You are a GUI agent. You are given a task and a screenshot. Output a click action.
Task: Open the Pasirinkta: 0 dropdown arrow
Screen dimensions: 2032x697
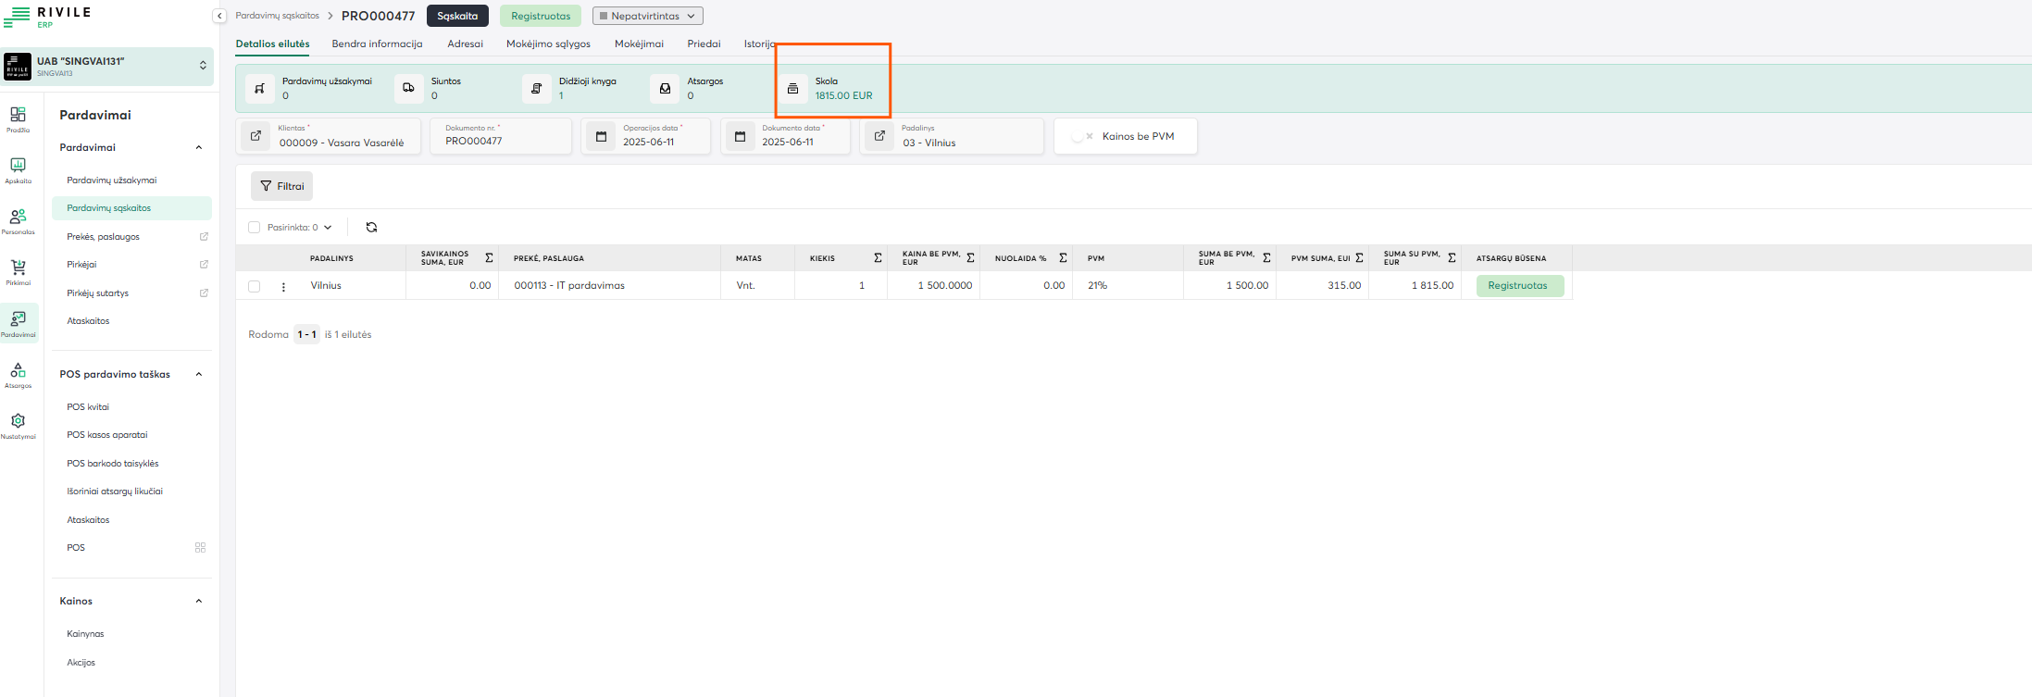pos(328,228)
